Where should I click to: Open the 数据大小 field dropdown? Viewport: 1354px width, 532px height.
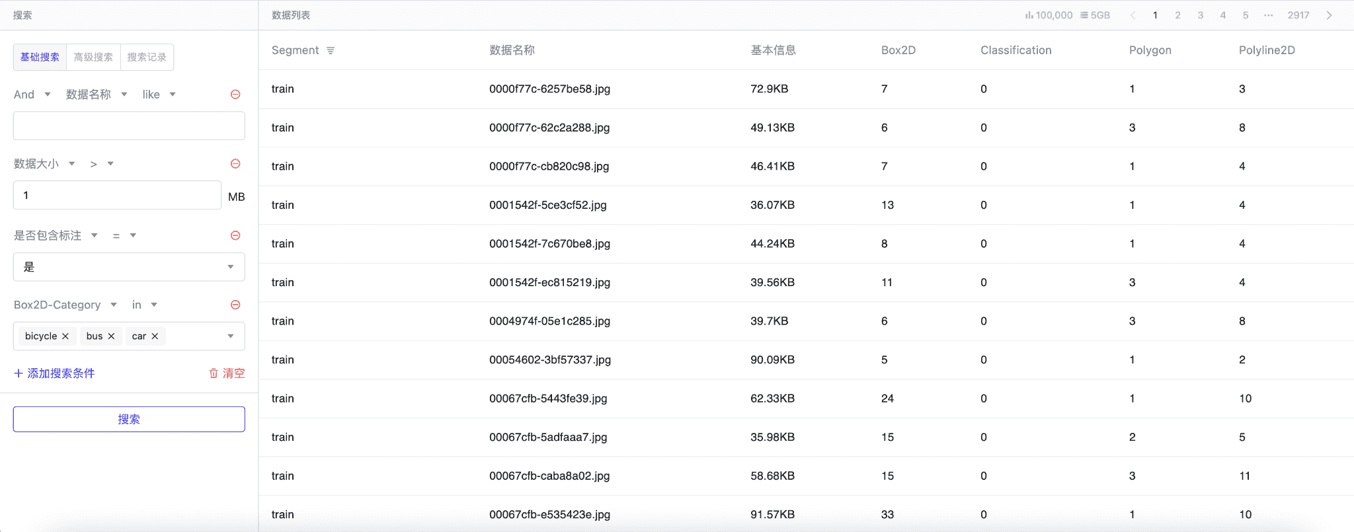coord(44,164)
